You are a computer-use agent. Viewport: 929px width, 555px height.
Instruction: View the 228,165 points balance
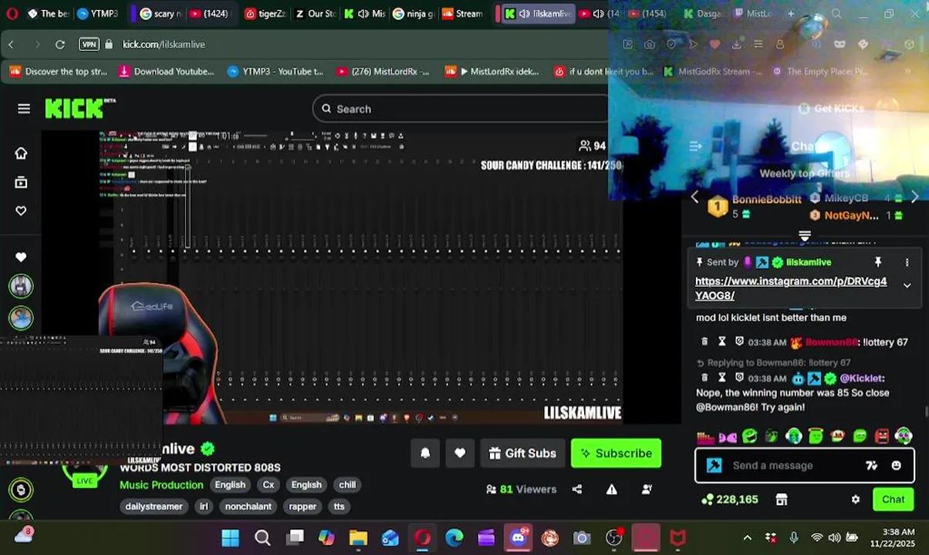[729, 499]
